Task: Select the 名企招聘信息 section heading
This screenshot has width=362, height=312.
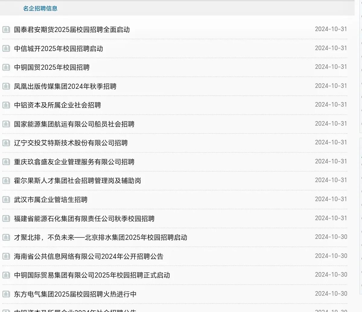Action: click(x=40, y=8)
